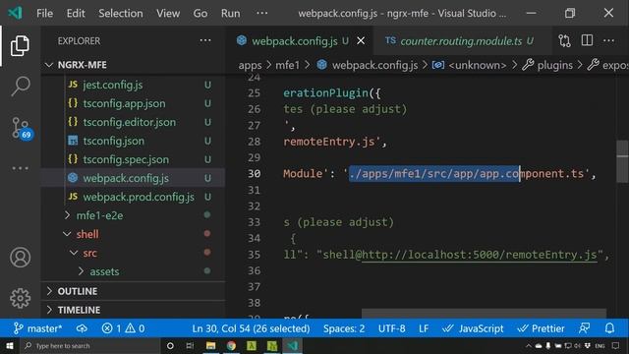Open the Manage gear icon
629x354 pixels.
(20, 298)
